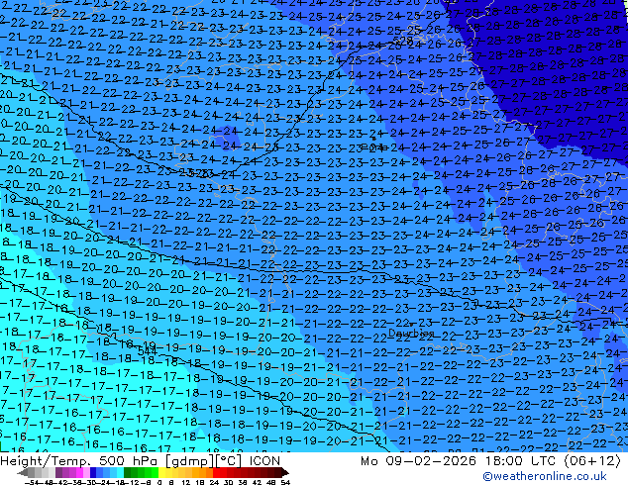Screen dimensions: 628x485
Task: Click the '(06+12)' model run text
Action: click(x=592, y=461)
